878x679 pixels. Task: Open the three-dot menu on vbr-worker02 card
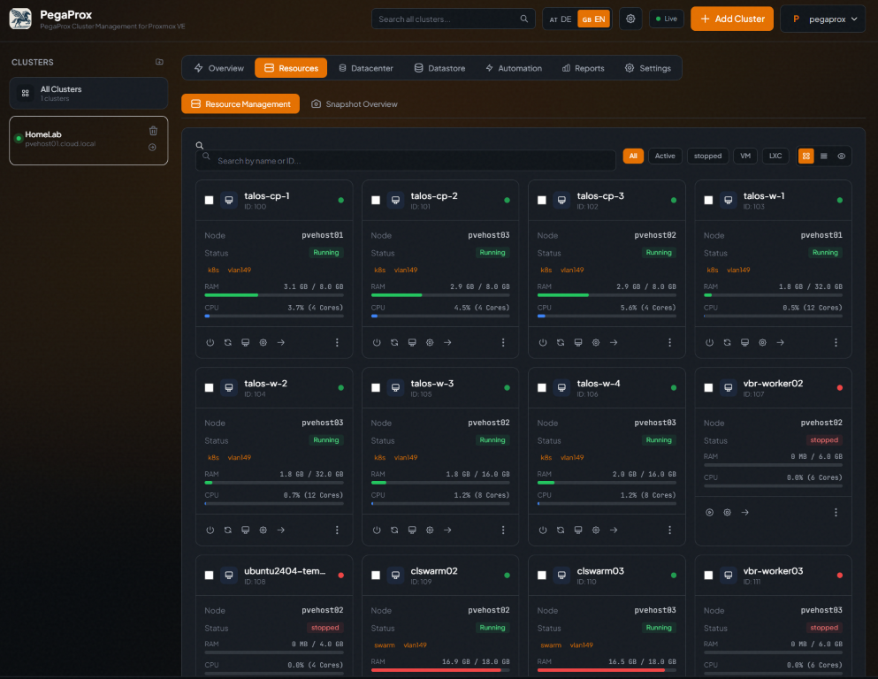(x=836, y=512)
